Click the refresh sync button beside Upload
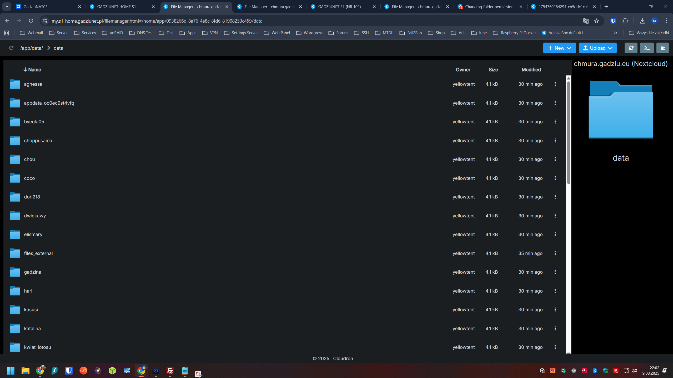 [x=631, y=48]
